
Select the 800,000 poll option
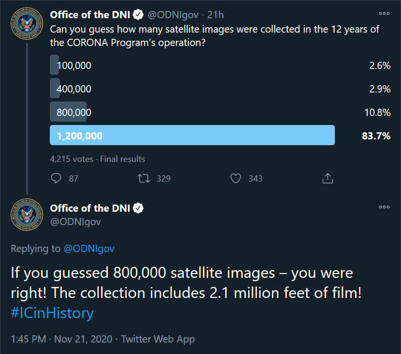(x=74, y=112)
